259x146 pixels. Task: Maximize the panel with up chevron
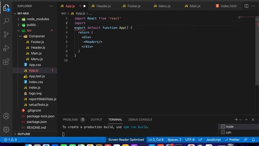click(246, 119)
